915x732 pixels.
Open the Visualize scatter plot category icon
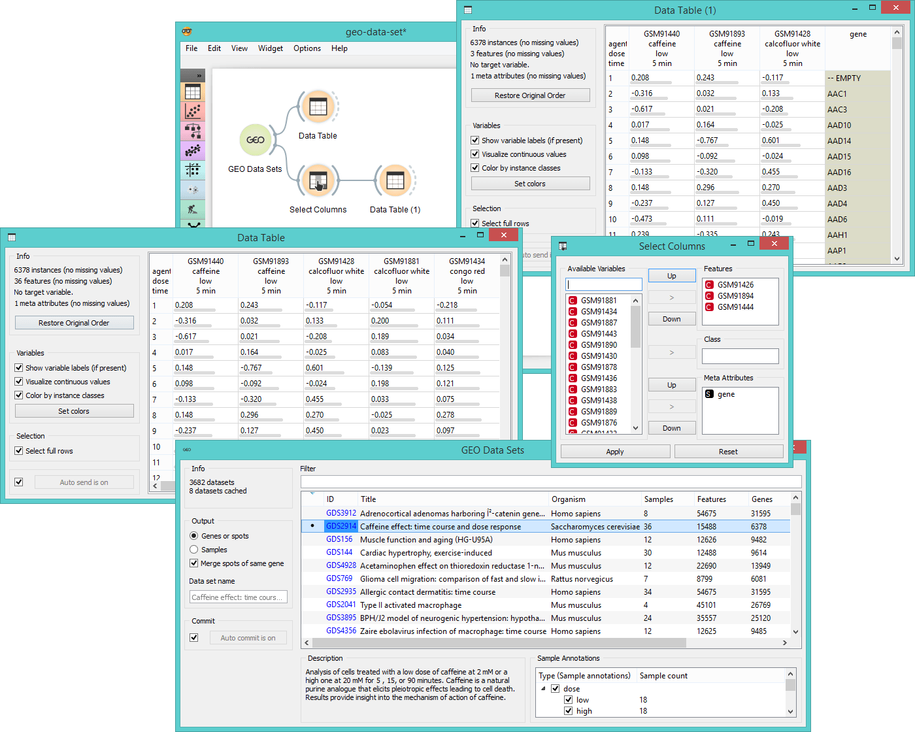[x=193, y=111]
